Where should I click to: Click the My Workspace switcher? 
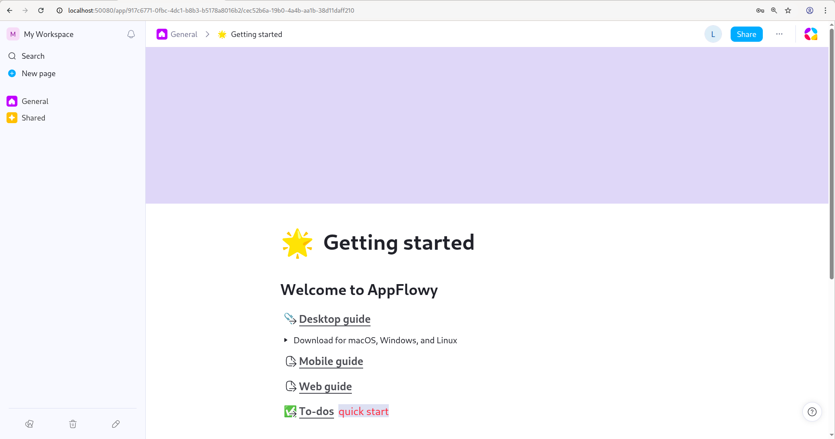(x=49, y=34)
